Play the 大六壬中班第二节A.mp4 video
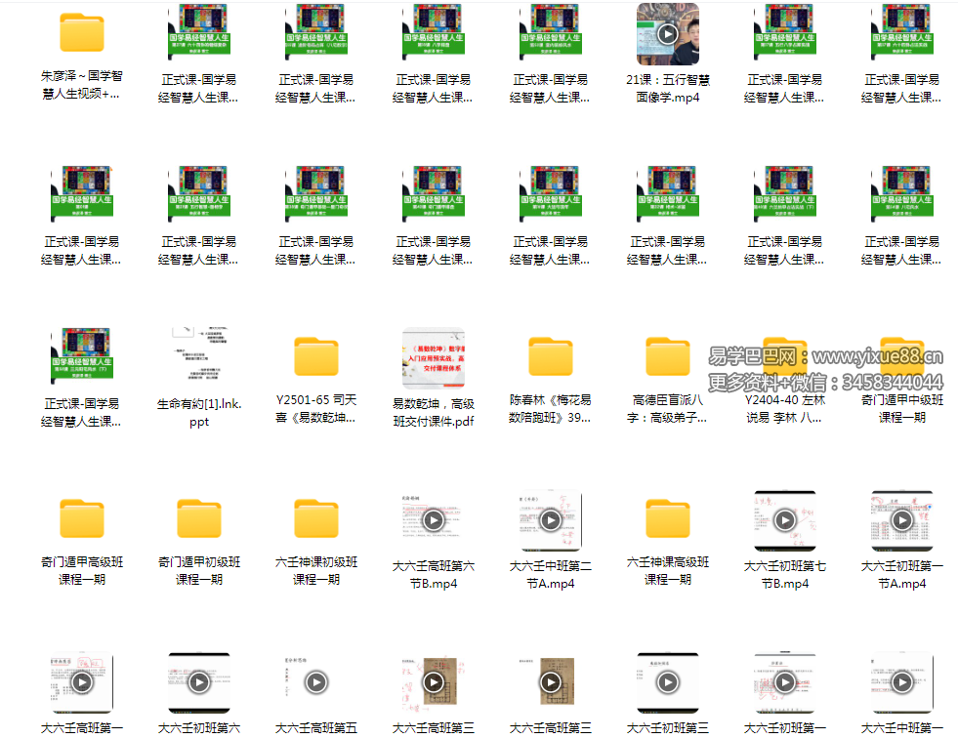The image size is (958, 739). click(551, 520)
